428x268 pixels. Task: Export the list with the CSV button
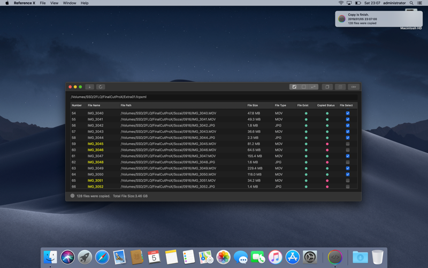pyautogui.click(x=354, y=87)
